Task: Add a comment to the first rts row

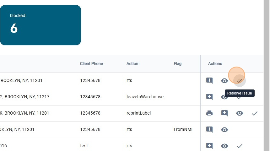Action: tap(209, 81)
